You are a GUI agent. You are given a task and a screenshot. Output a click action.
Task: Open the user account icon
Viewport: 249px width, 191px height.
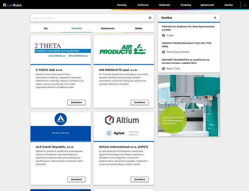[245, 5]
